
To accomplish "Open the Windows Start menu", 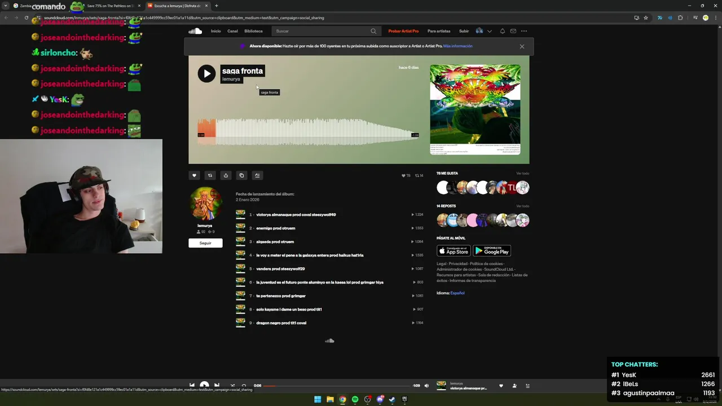I will point(318,399).
